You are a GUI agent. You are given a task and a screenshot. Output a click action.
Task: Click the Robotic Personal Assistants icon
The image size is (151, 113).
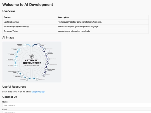tap(16, 54)
